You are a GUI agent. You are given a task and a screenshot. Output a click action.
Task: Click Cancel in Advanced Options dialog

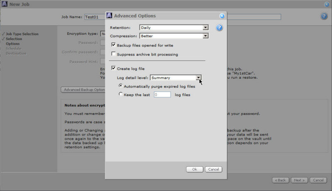coord(213,169)
